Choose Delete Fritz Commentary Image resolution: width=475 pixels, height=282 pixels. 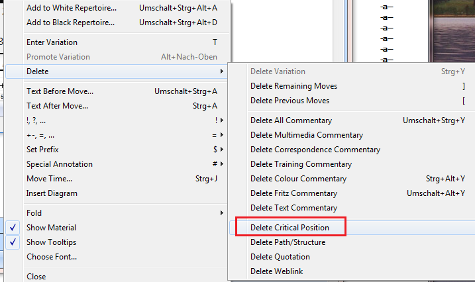293,193
